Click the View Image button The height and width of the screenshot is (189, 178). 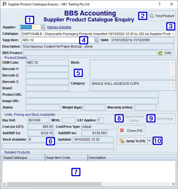[162, 118]
